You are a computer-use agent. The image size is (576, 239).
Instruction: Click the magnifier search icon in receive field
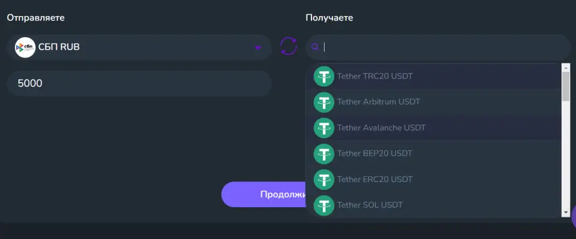315,47
